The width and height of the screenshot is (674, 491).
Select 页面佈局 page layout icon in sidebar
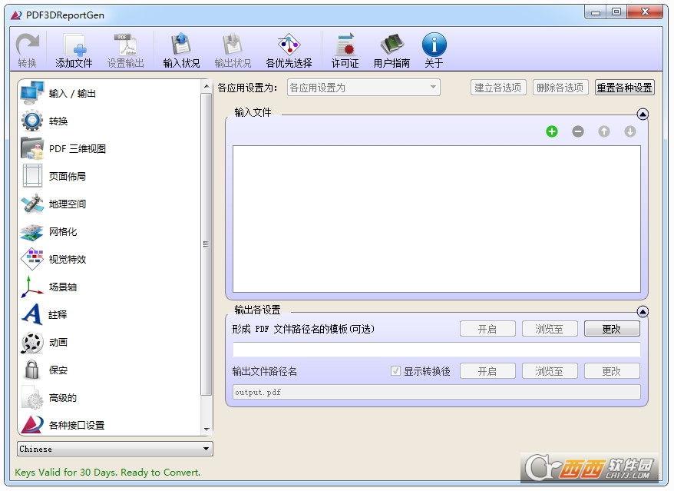[x=32, y=176]
